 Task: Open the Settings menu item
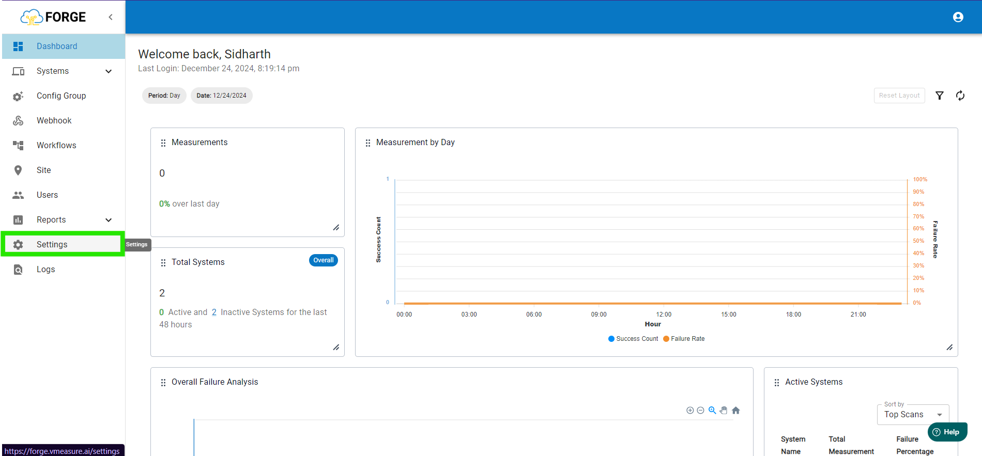click(x=63, y=245)
